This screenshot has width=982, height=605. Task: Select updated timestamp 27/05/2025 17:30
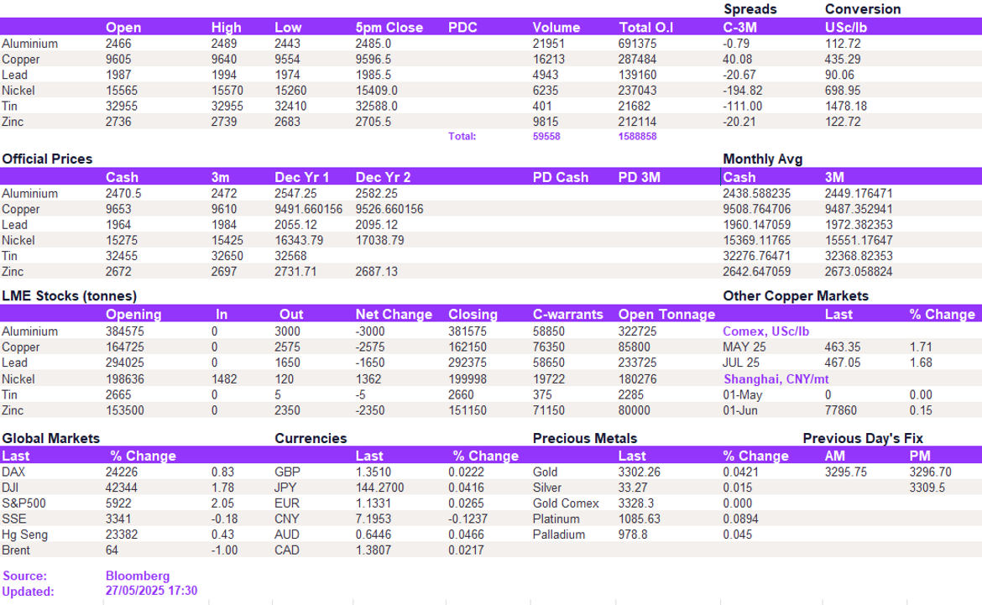point(151,592)
